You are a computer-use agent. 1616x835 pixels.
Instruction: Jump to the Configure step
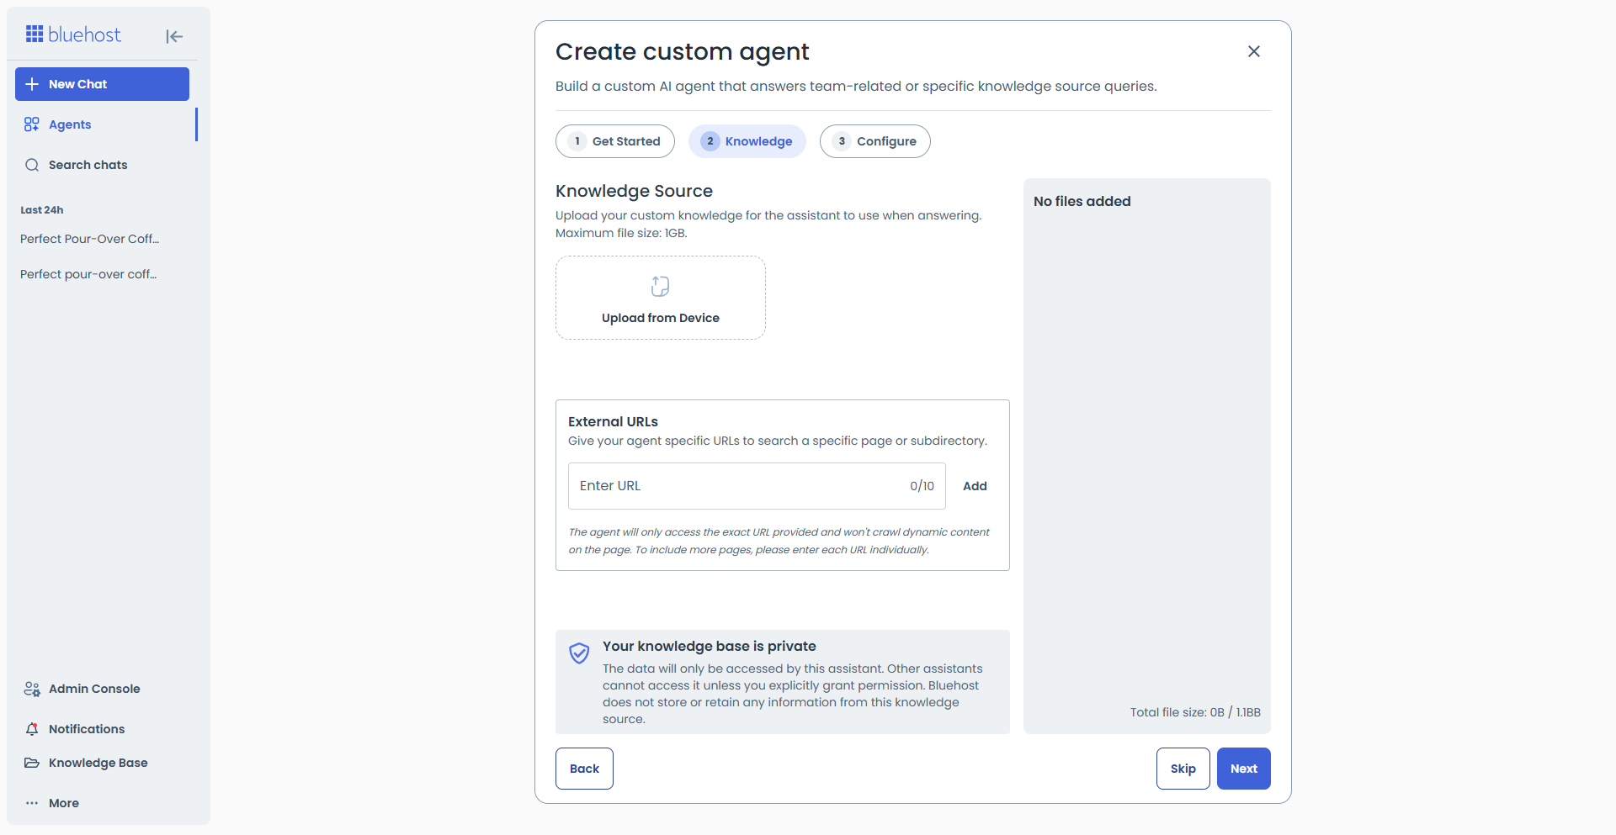click(875, 141)
